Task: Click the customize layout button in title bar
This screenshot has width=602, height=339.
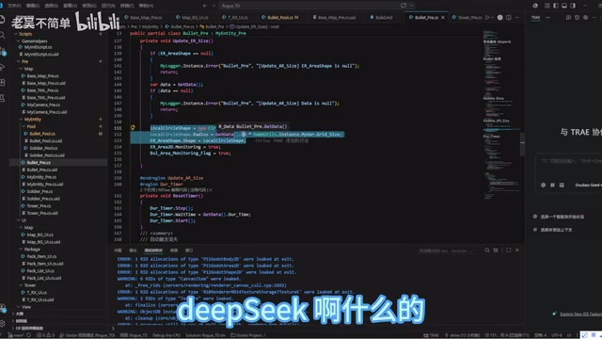Action: pyautogui.click(x=547, y=6)
